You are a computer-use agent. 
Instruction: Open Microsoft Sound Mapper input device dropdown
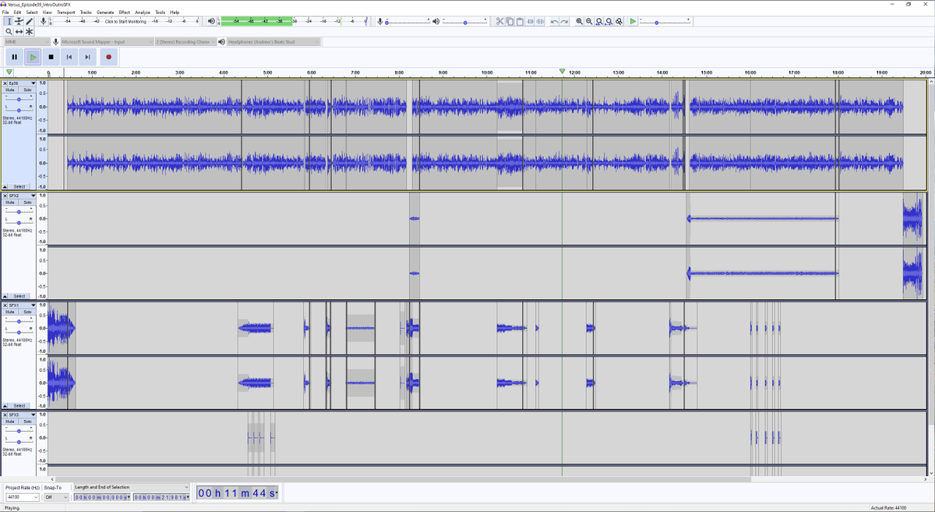(x=107, y=41)
